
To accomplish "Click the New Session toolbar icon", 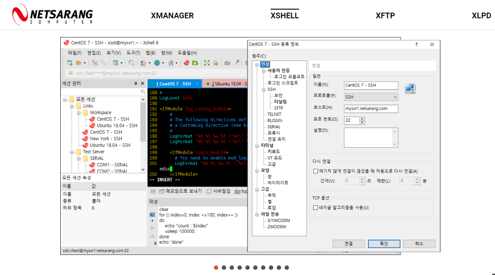I will coord(70,63).
